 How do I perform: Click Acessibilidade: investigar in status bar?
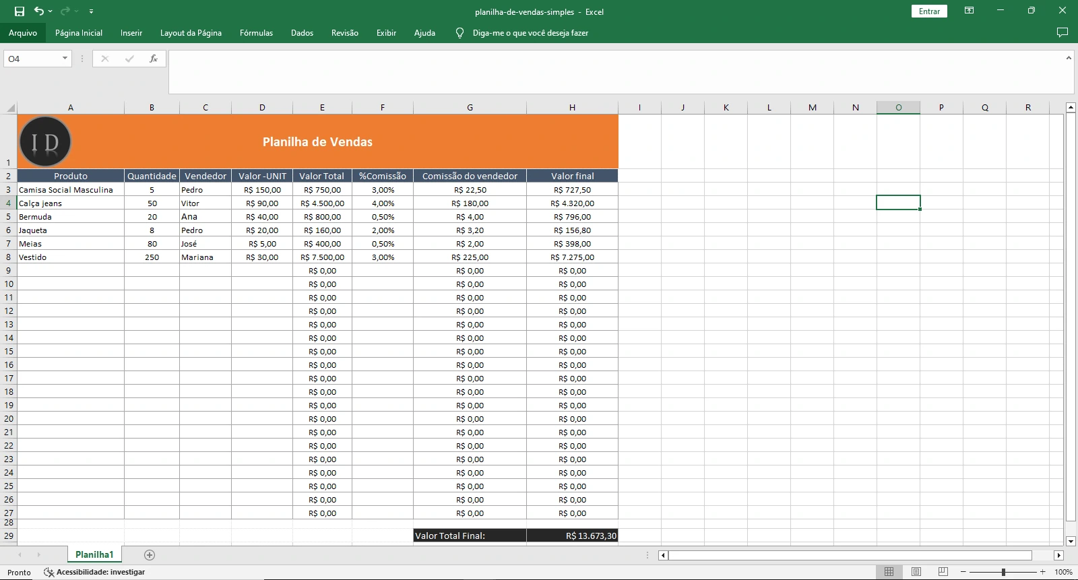94,572
